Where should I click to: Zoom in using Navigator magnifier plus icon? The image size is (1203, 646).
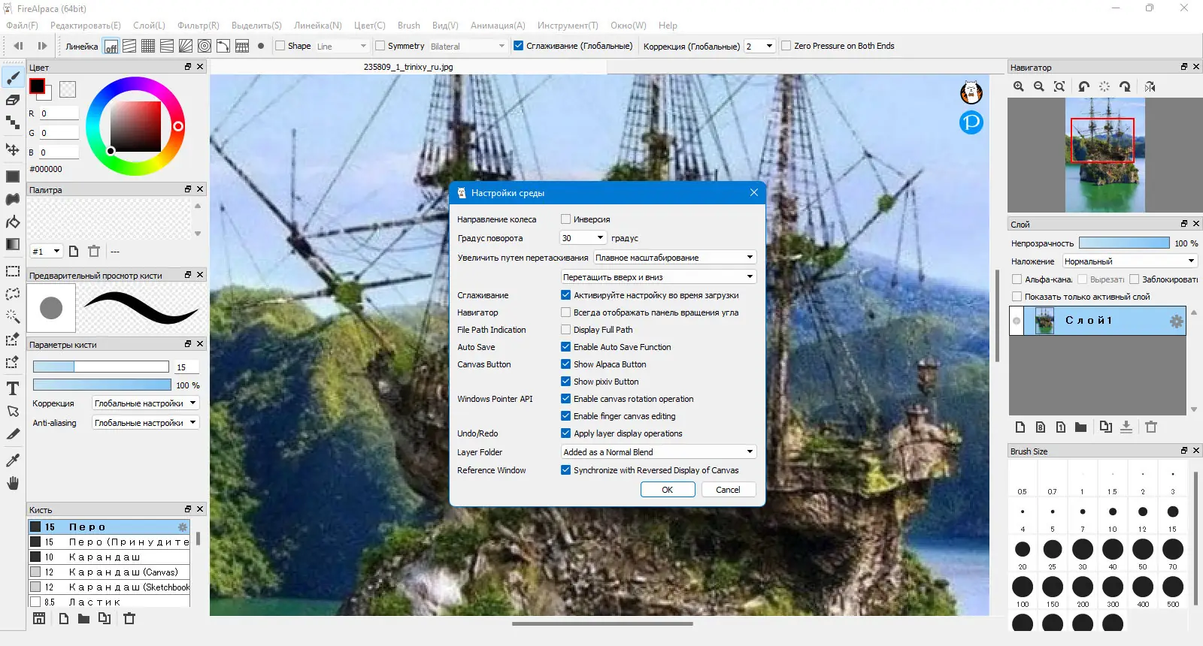pyautogui.click(x=1019, y=87)
